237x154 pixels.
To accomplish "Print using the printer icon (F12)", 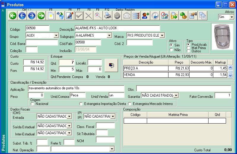I will click(x=108, y=16).
